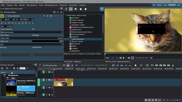182x102 pixels.
Task: Open monitor hamburger menu
Action: [151, 58]
